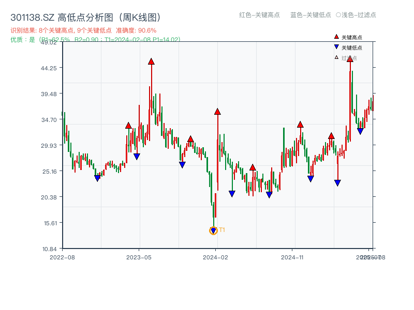This screenshot has height=310, width=414.
Task: Click the light-color circle swatch beside 浅色-过滤点
Action: (338, 16)
